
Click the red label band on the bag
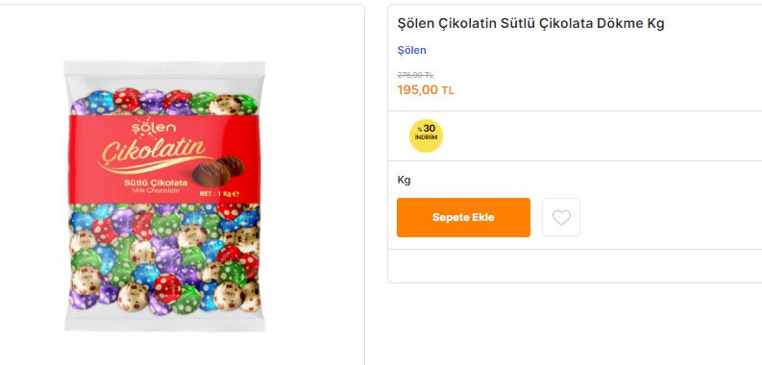tap(164, 159)
